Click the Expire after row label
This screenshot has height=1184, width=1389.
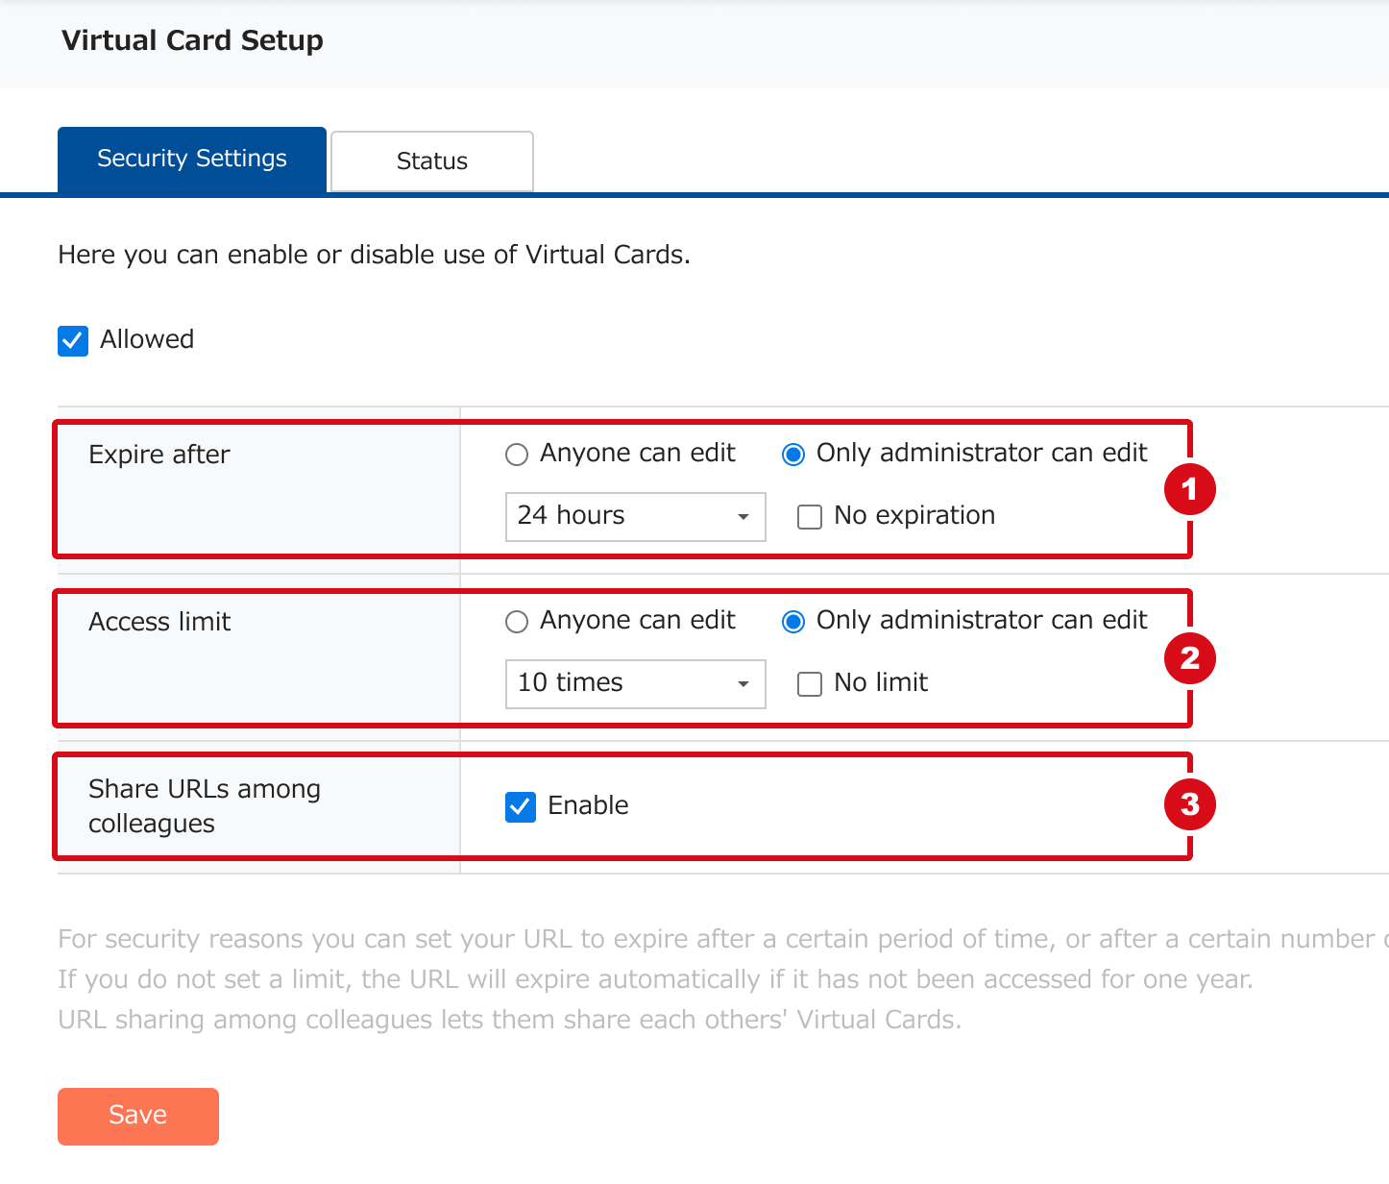pyautogui.click(x=159, y=455)
